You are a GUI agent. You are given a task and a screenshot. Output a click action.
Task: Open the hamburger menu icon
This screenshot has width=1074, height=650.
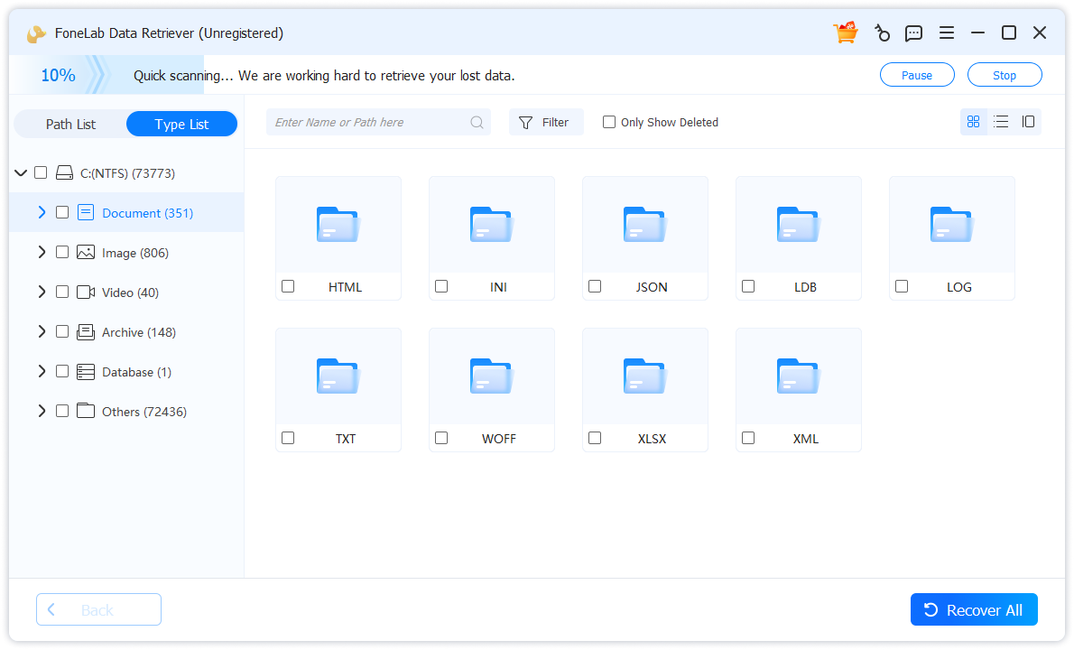(x=947, y=33)
